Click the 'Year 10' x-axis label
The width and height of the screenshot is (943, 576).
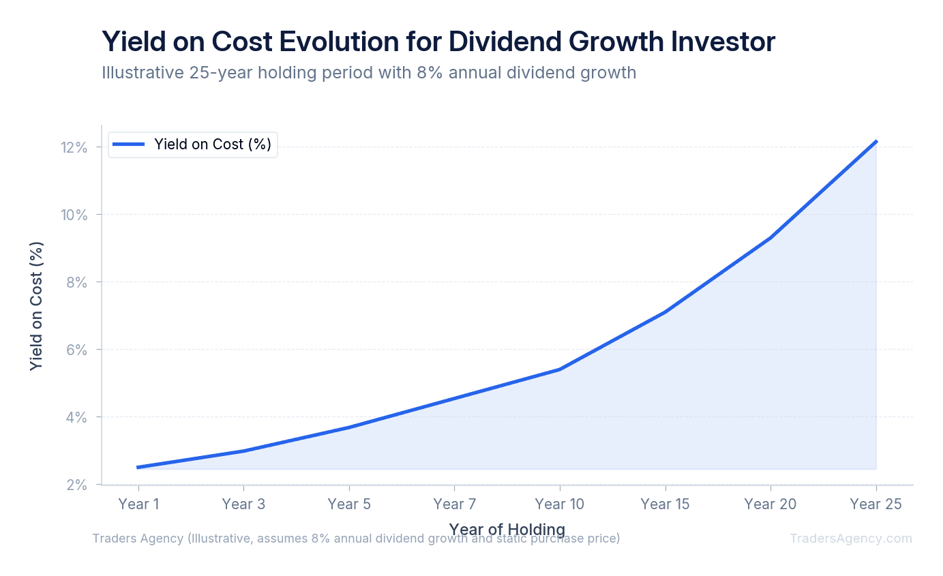[x=560, y=504]
